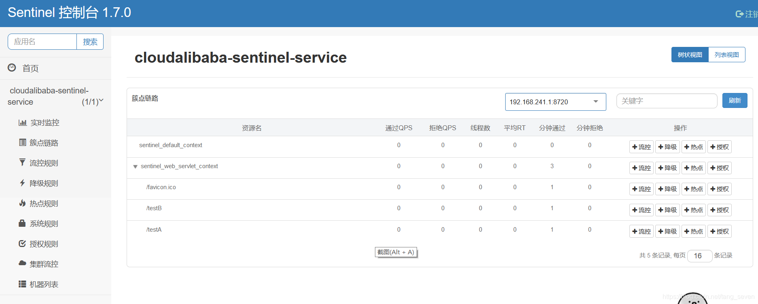Screen dimensions: 758x304
Task: Click the 刷新 refresh button
Action: pyautogui.click(x=735, y=101)
